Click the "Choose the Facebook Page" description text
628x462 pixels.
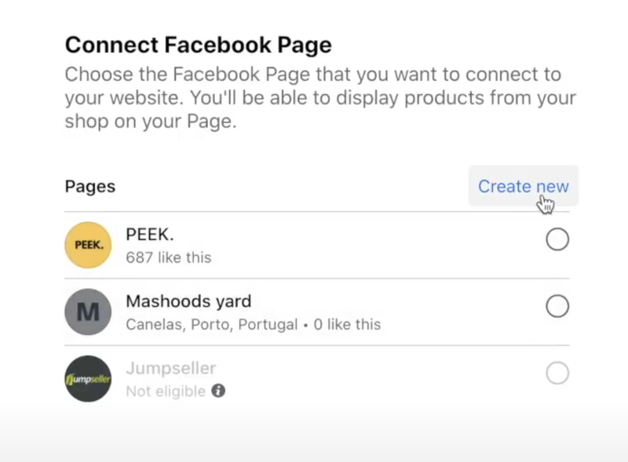coord(312,75)
